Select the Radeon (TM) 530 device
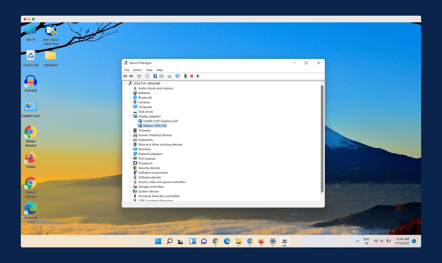Image resolution: width=442 pixels, height=263 pixels. [154, 126]
